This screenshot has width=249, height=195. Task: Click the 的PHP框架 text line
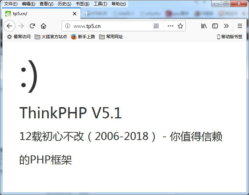point(46,160)
